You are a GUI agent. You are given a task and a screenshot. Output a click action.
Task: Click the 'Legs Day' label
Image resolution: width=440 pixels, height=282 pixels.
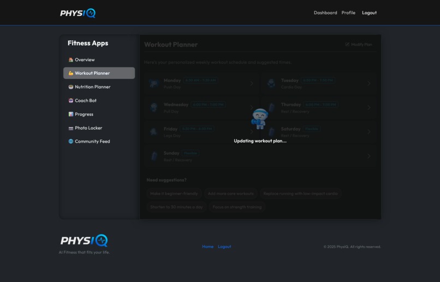point(172,136)
